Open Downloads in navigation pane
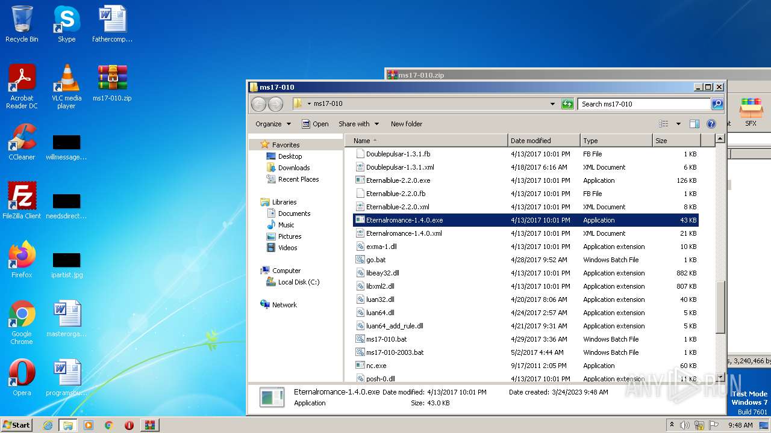This screenshot has height=433, width=771. (x=294, y=168)
